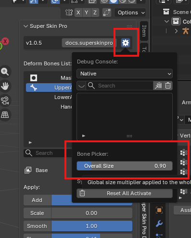191x238 pixels.
Task: Click the red X axis gizmo
Action: click(5, 41)
